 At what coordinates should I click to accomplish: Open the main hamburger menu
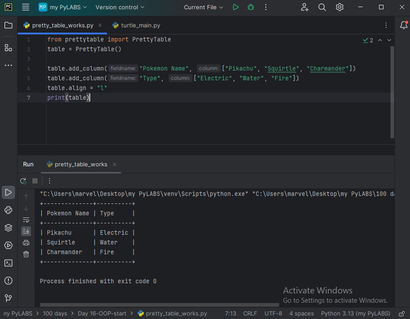[x=25, y=7]
